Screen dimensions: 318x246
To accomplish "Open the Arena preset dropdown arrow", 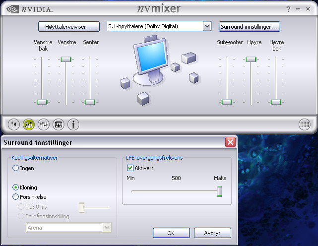I will 107,227.
